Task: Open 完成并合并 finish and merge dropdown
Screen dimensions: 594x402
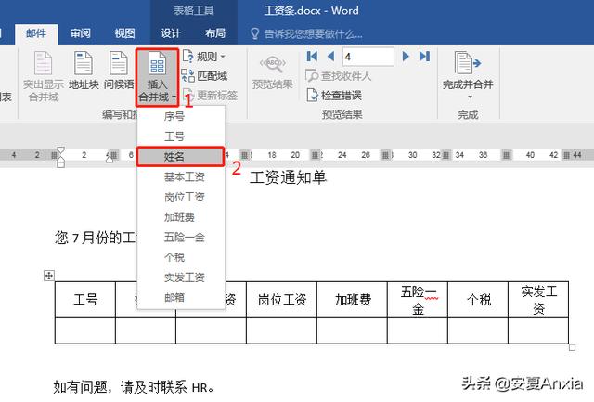Action: (468, 76)
